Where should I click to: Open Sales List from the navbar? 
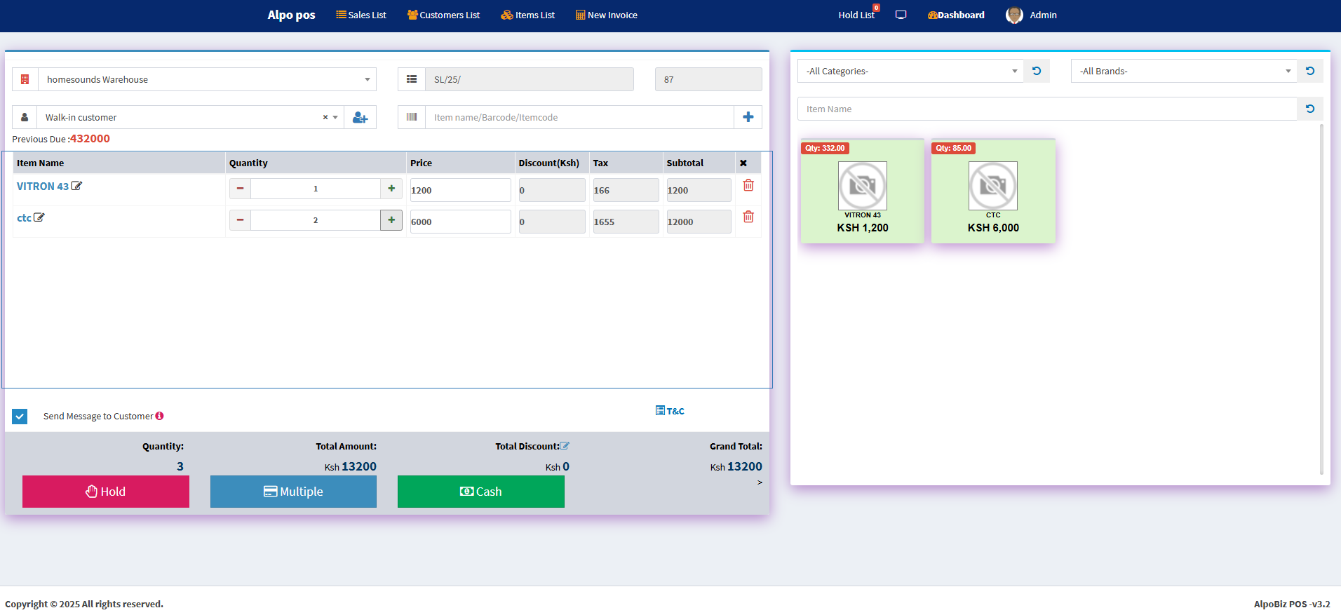[x=361, y=15]
